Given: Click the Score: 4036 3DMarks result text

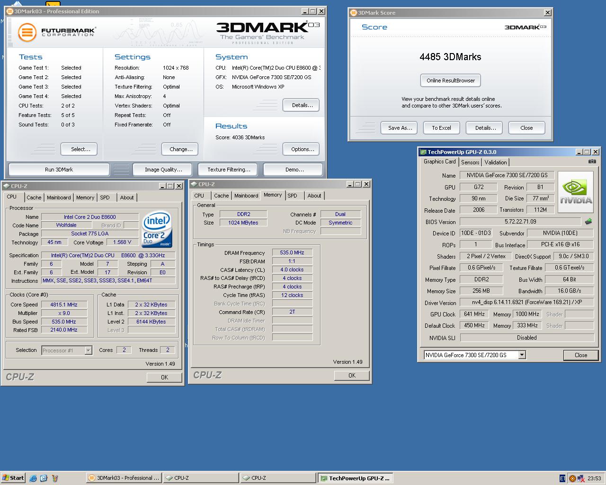Looking at the screenshot, I should pyautogui.click(x=240, y=137).
